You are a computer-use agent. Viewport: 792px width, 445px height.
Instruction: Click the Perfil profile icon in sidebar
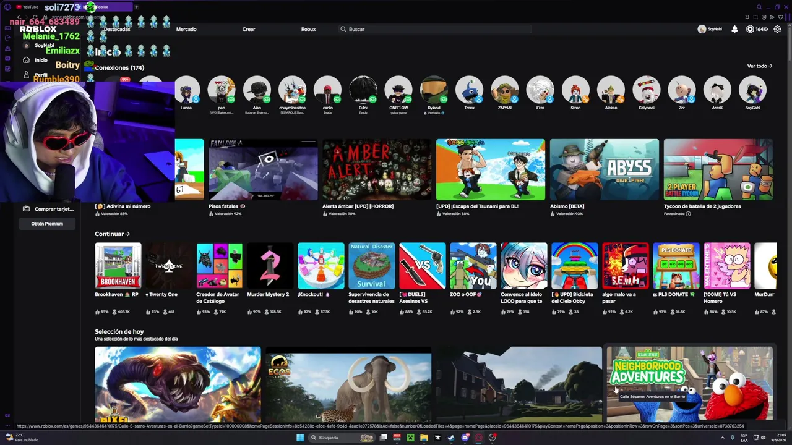[x=26, y=75]
